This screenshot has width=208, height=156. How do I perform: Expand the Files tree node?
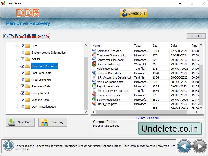[17, 46]
